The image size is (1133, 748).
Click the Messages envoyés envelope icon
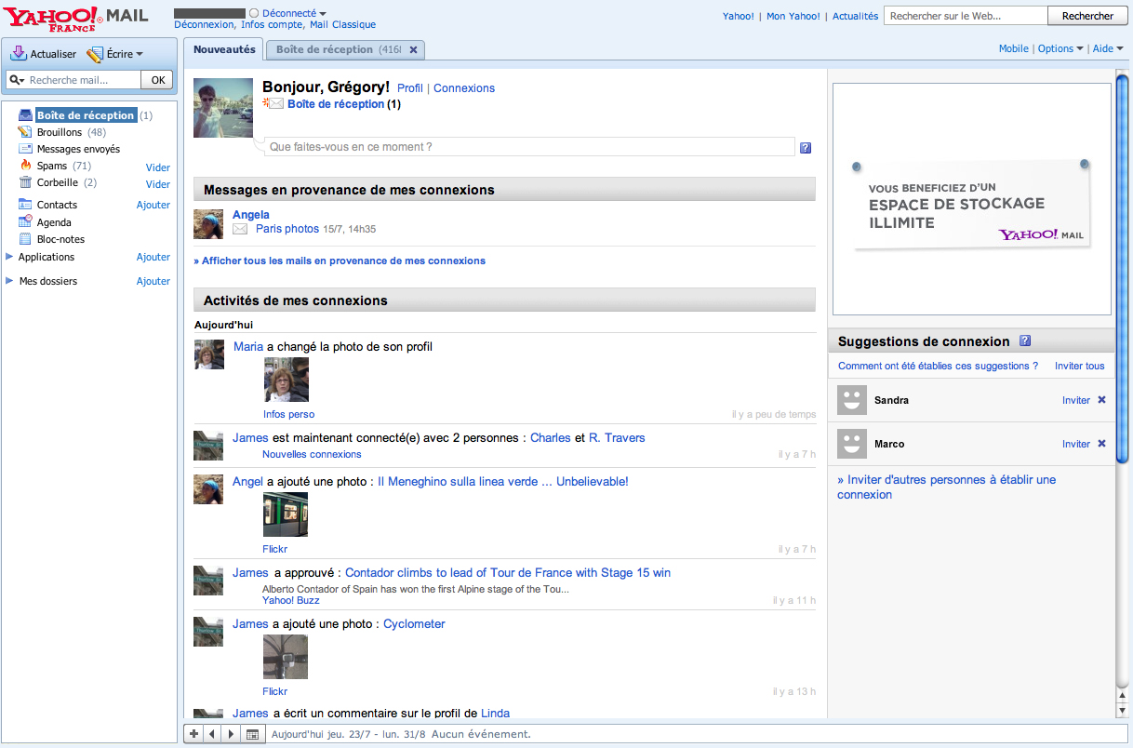tap(25, 149)
